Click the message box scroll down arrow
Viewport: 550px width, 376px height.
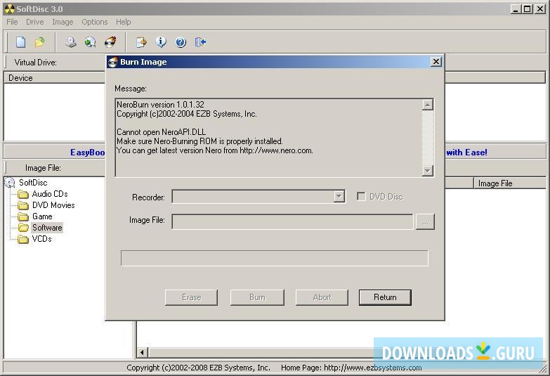[428, 171]
